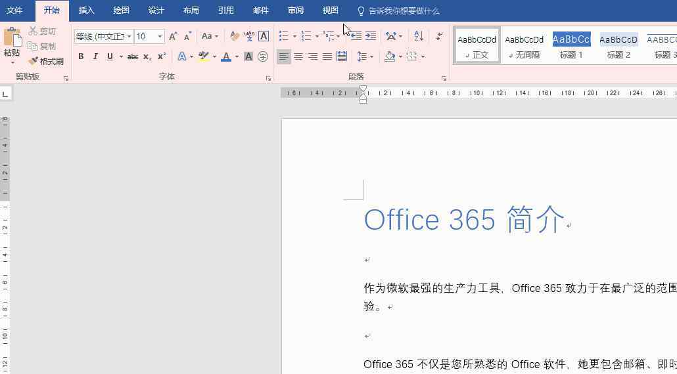Open the clipboard (剪贴板) dialog launcher
The width and height of the screenshot is (677, 374).
[66, 79]
